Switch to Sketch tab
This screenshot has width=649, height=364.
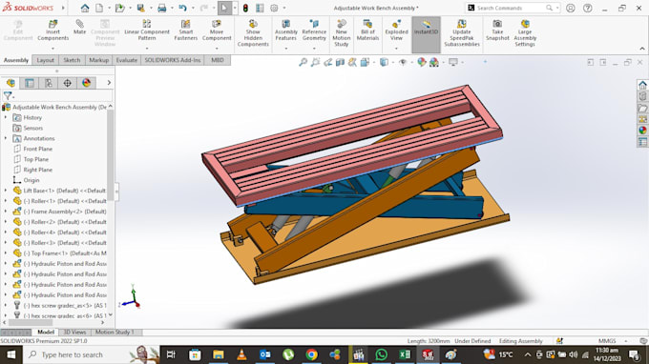click(x=72, y=60)
